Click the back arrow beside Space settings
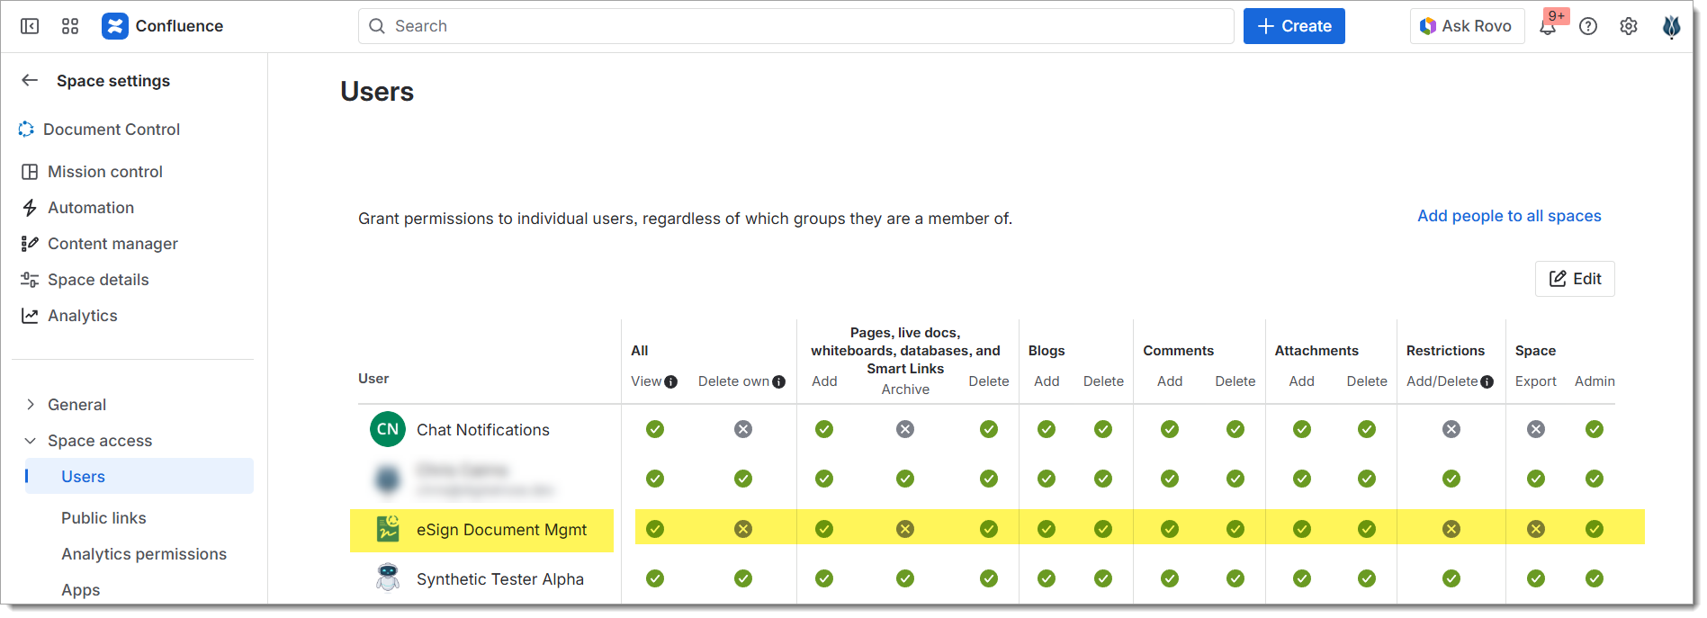The height and width of the screenshot is (618, 1707). [30, 80]
